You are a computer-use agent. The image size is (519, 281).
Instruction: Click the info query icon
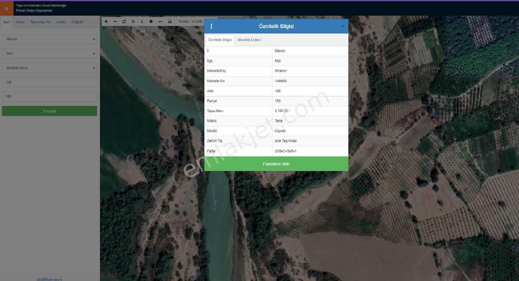pyautogui.click(x=142, y=22)
